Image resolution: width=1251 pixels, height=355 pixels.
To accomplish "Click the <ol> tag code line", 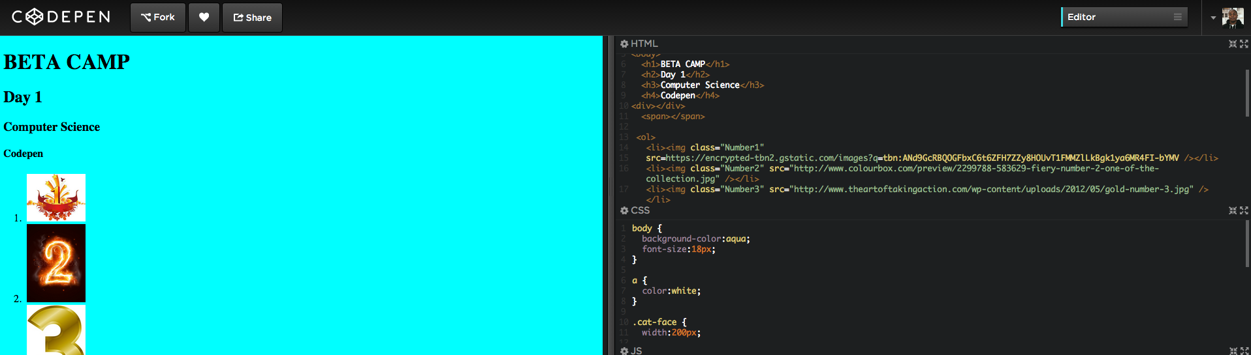I will 646,137.
